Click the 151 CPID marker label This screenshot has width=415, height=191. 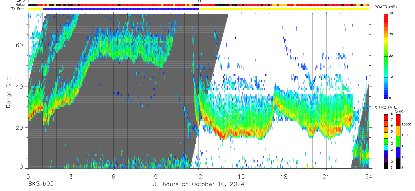click(x=199, y=1)
